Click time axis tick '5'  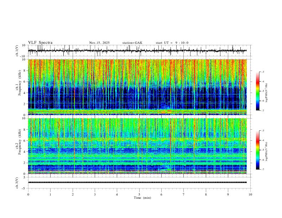(x=139, y=194)
